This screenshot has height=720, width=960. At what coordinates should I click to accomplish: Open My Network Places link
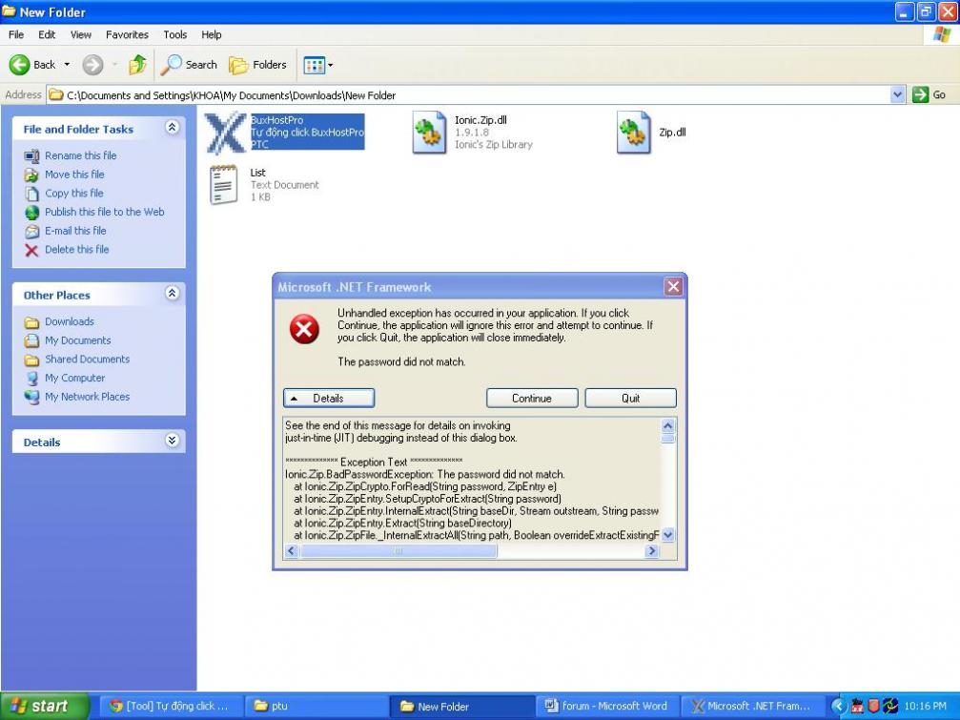click(x=87, y=397)
